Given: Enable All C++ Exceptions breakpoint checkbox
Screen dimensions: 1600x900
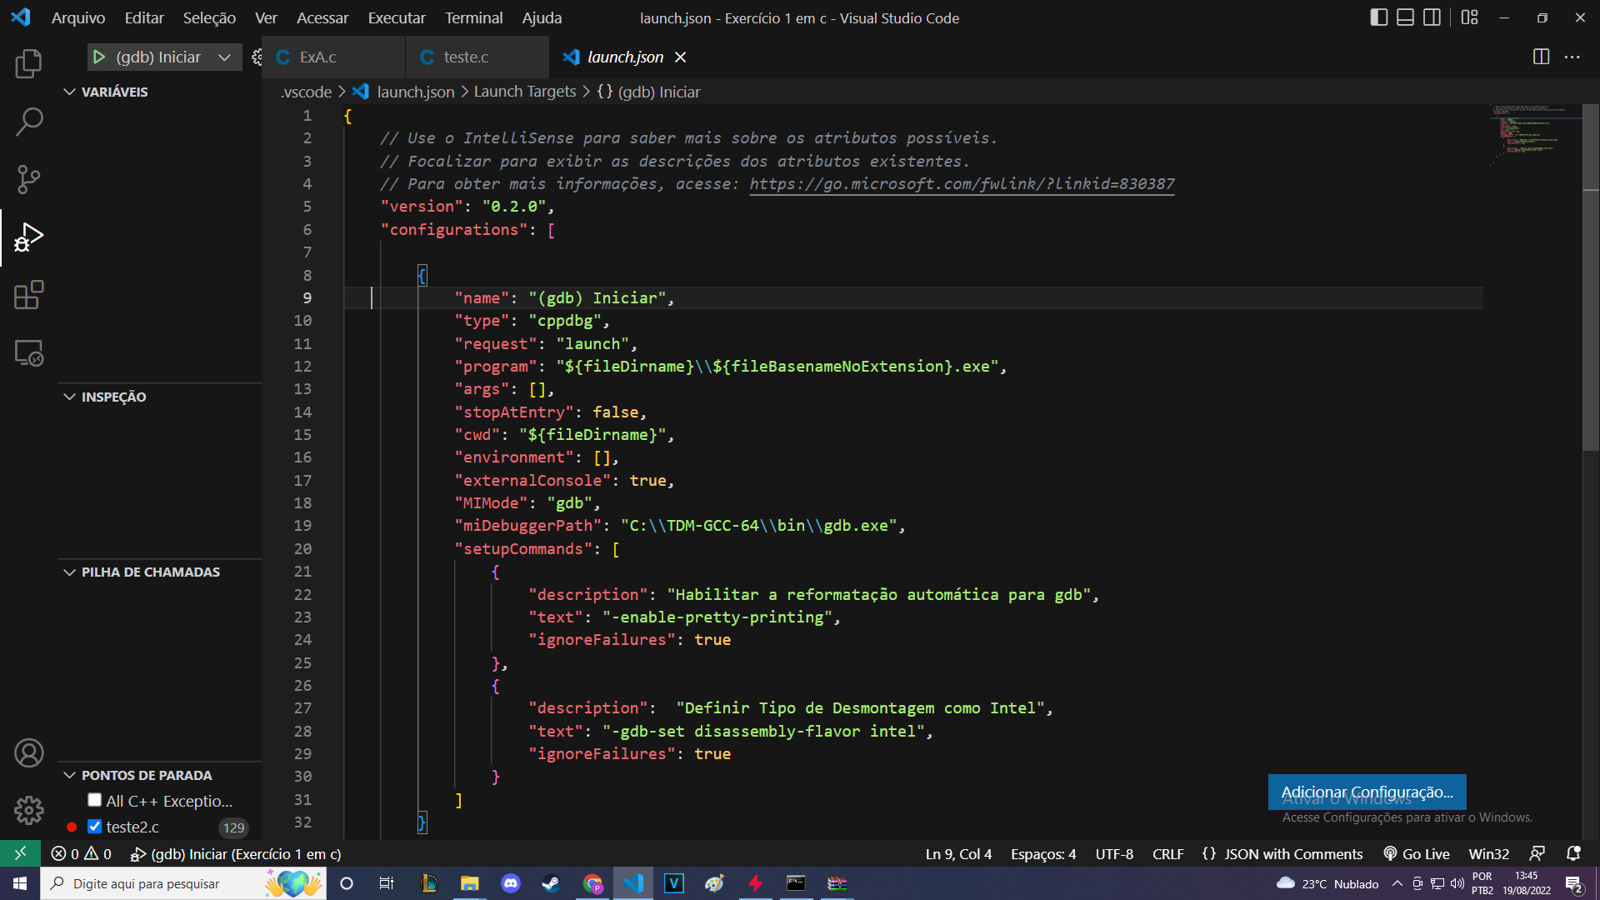Looking at the screenshot, I should 94,800.
